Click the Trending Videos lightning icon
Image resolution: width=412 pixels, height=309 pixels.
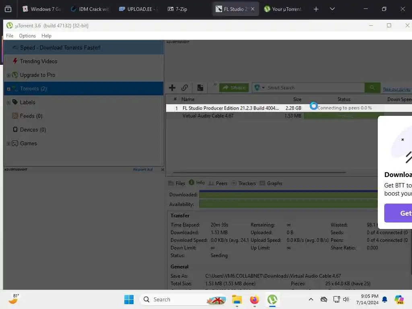[15, 61]
